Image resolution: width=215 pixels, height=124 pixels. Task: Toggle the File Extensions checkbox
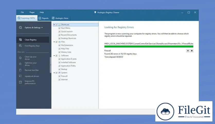(x=59, y=45)
